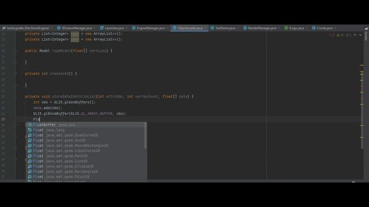The image size is (369, 207).
Task: Collapse the loadModel method fold marker
Action: coord(15,51)
